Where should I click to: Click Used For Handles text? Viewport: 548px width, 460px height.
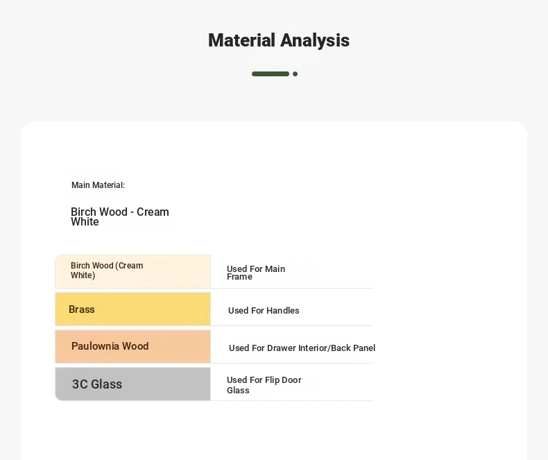point(264,310)
